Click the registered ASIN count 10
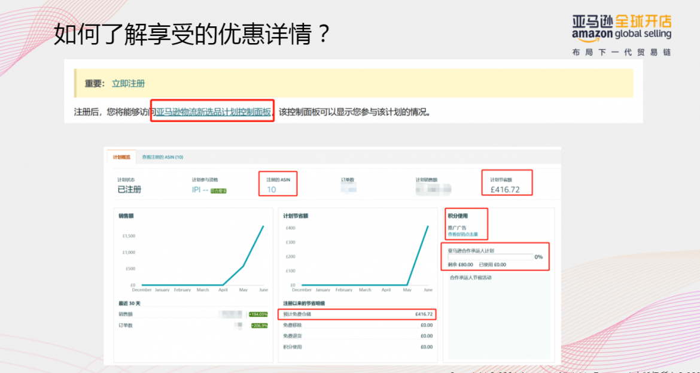 pyautogui.click(x=272, y=189)
